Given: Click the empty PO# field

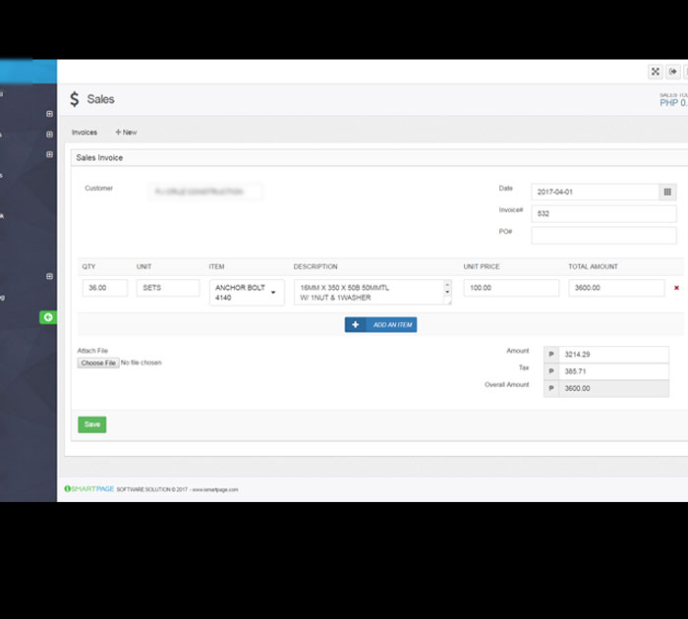Looking at the screenshot, I should point(603,236).
